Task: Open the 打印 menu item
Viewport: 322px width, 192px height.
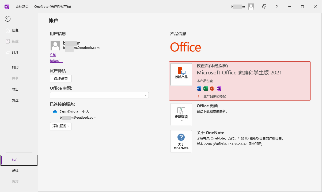Action: [15, 67]
